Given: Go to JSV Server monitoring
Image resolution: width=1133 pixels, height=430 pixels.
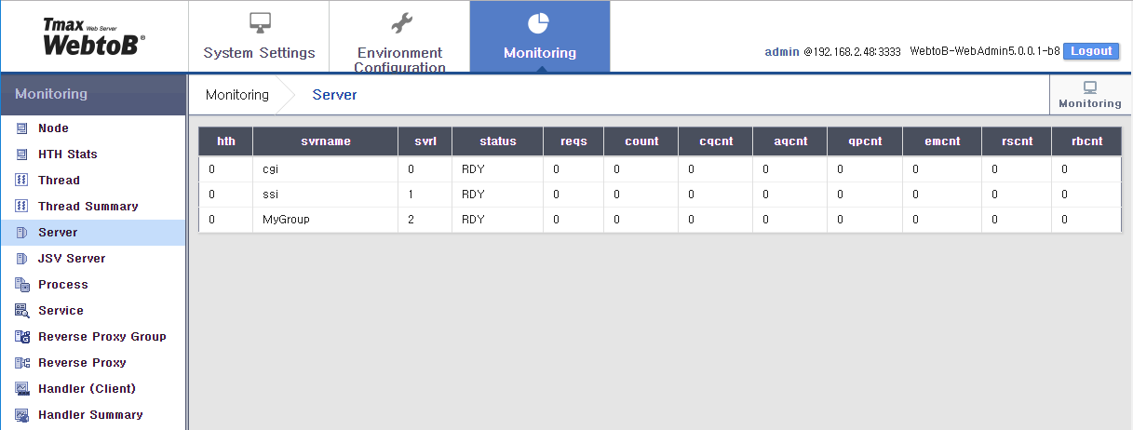Looking at the screenshot, I should pyautogui.click(x=93, y=259).
